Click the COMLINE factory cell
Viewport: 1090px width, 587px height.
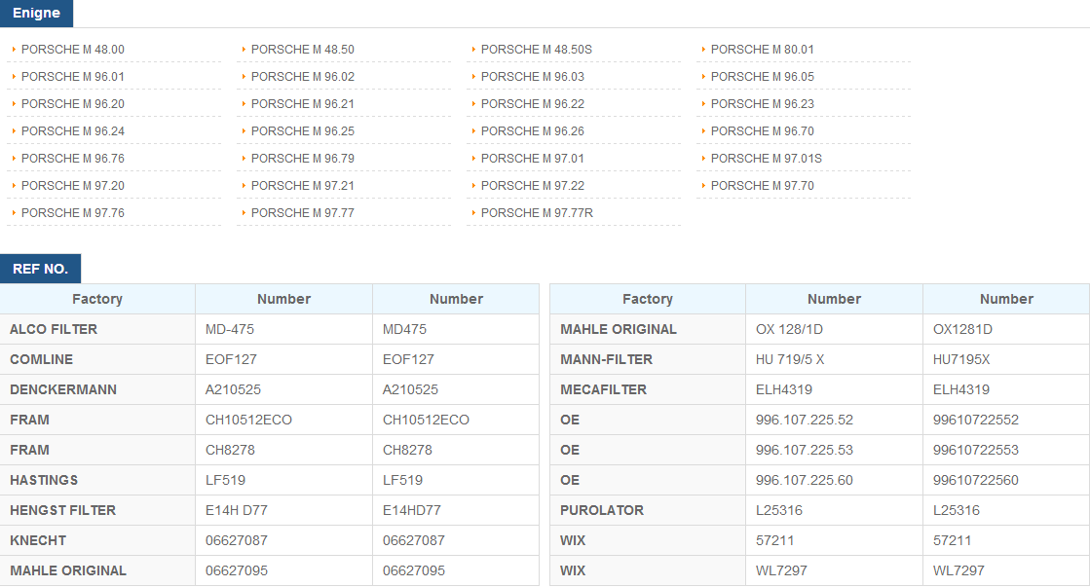pos(97,359)
